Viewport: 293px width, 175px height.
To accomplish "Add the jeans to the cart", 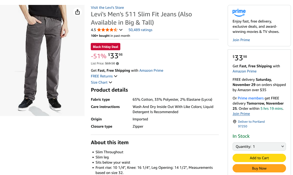I will (259, 158).
